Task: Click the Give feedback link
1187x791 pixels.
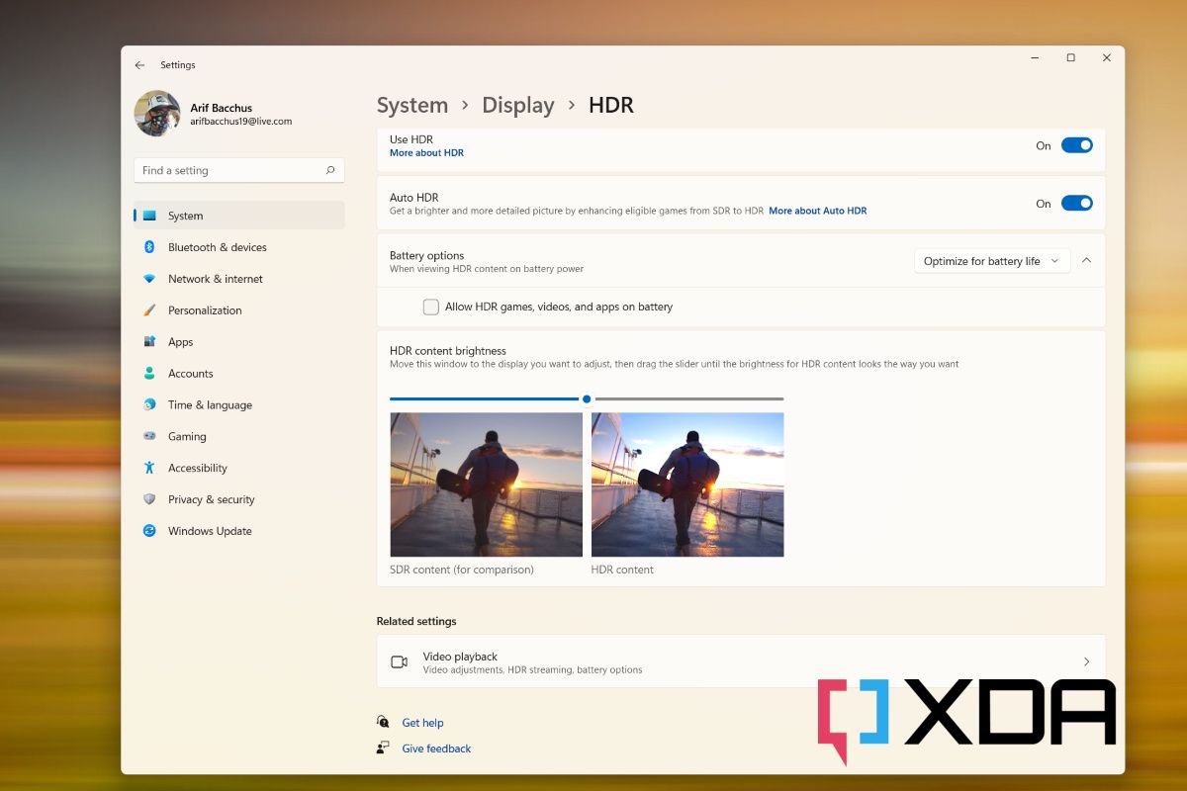Action: (436, 748)
